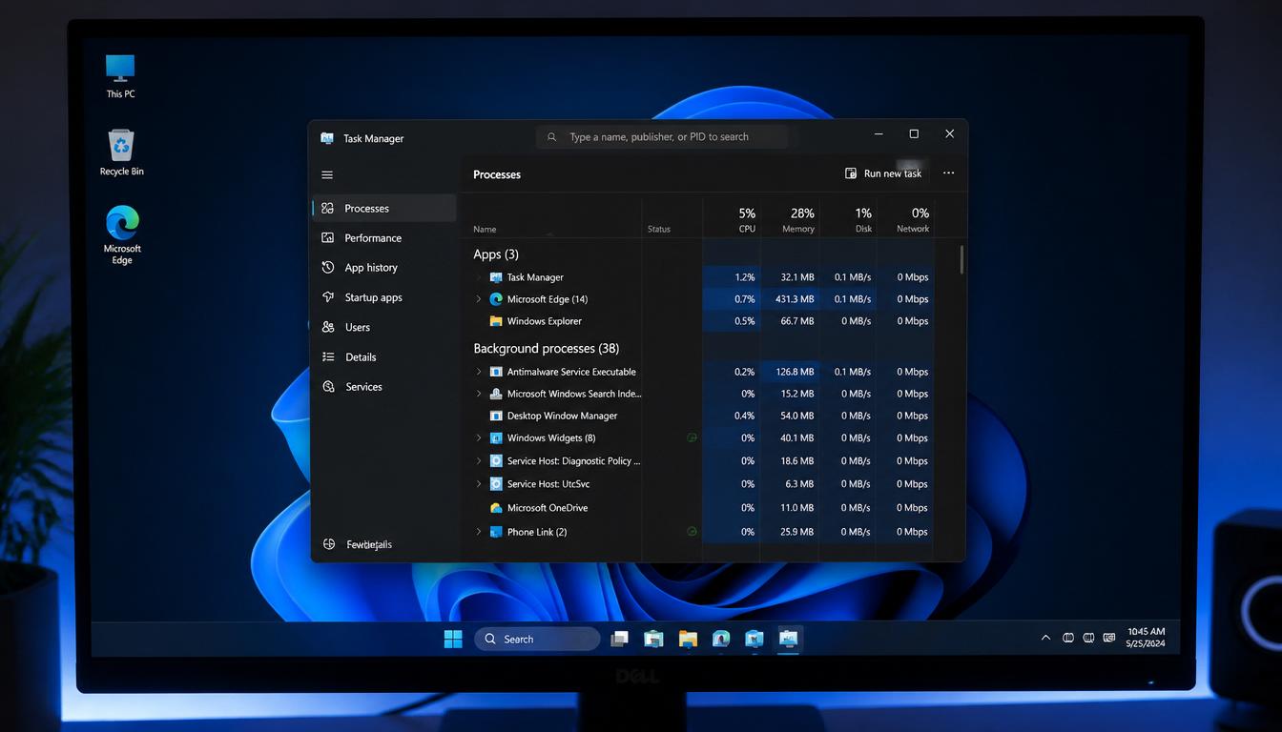Click the Windows Explorer folder process icon
Screen dimensions: 1282x732
point(496,321)
